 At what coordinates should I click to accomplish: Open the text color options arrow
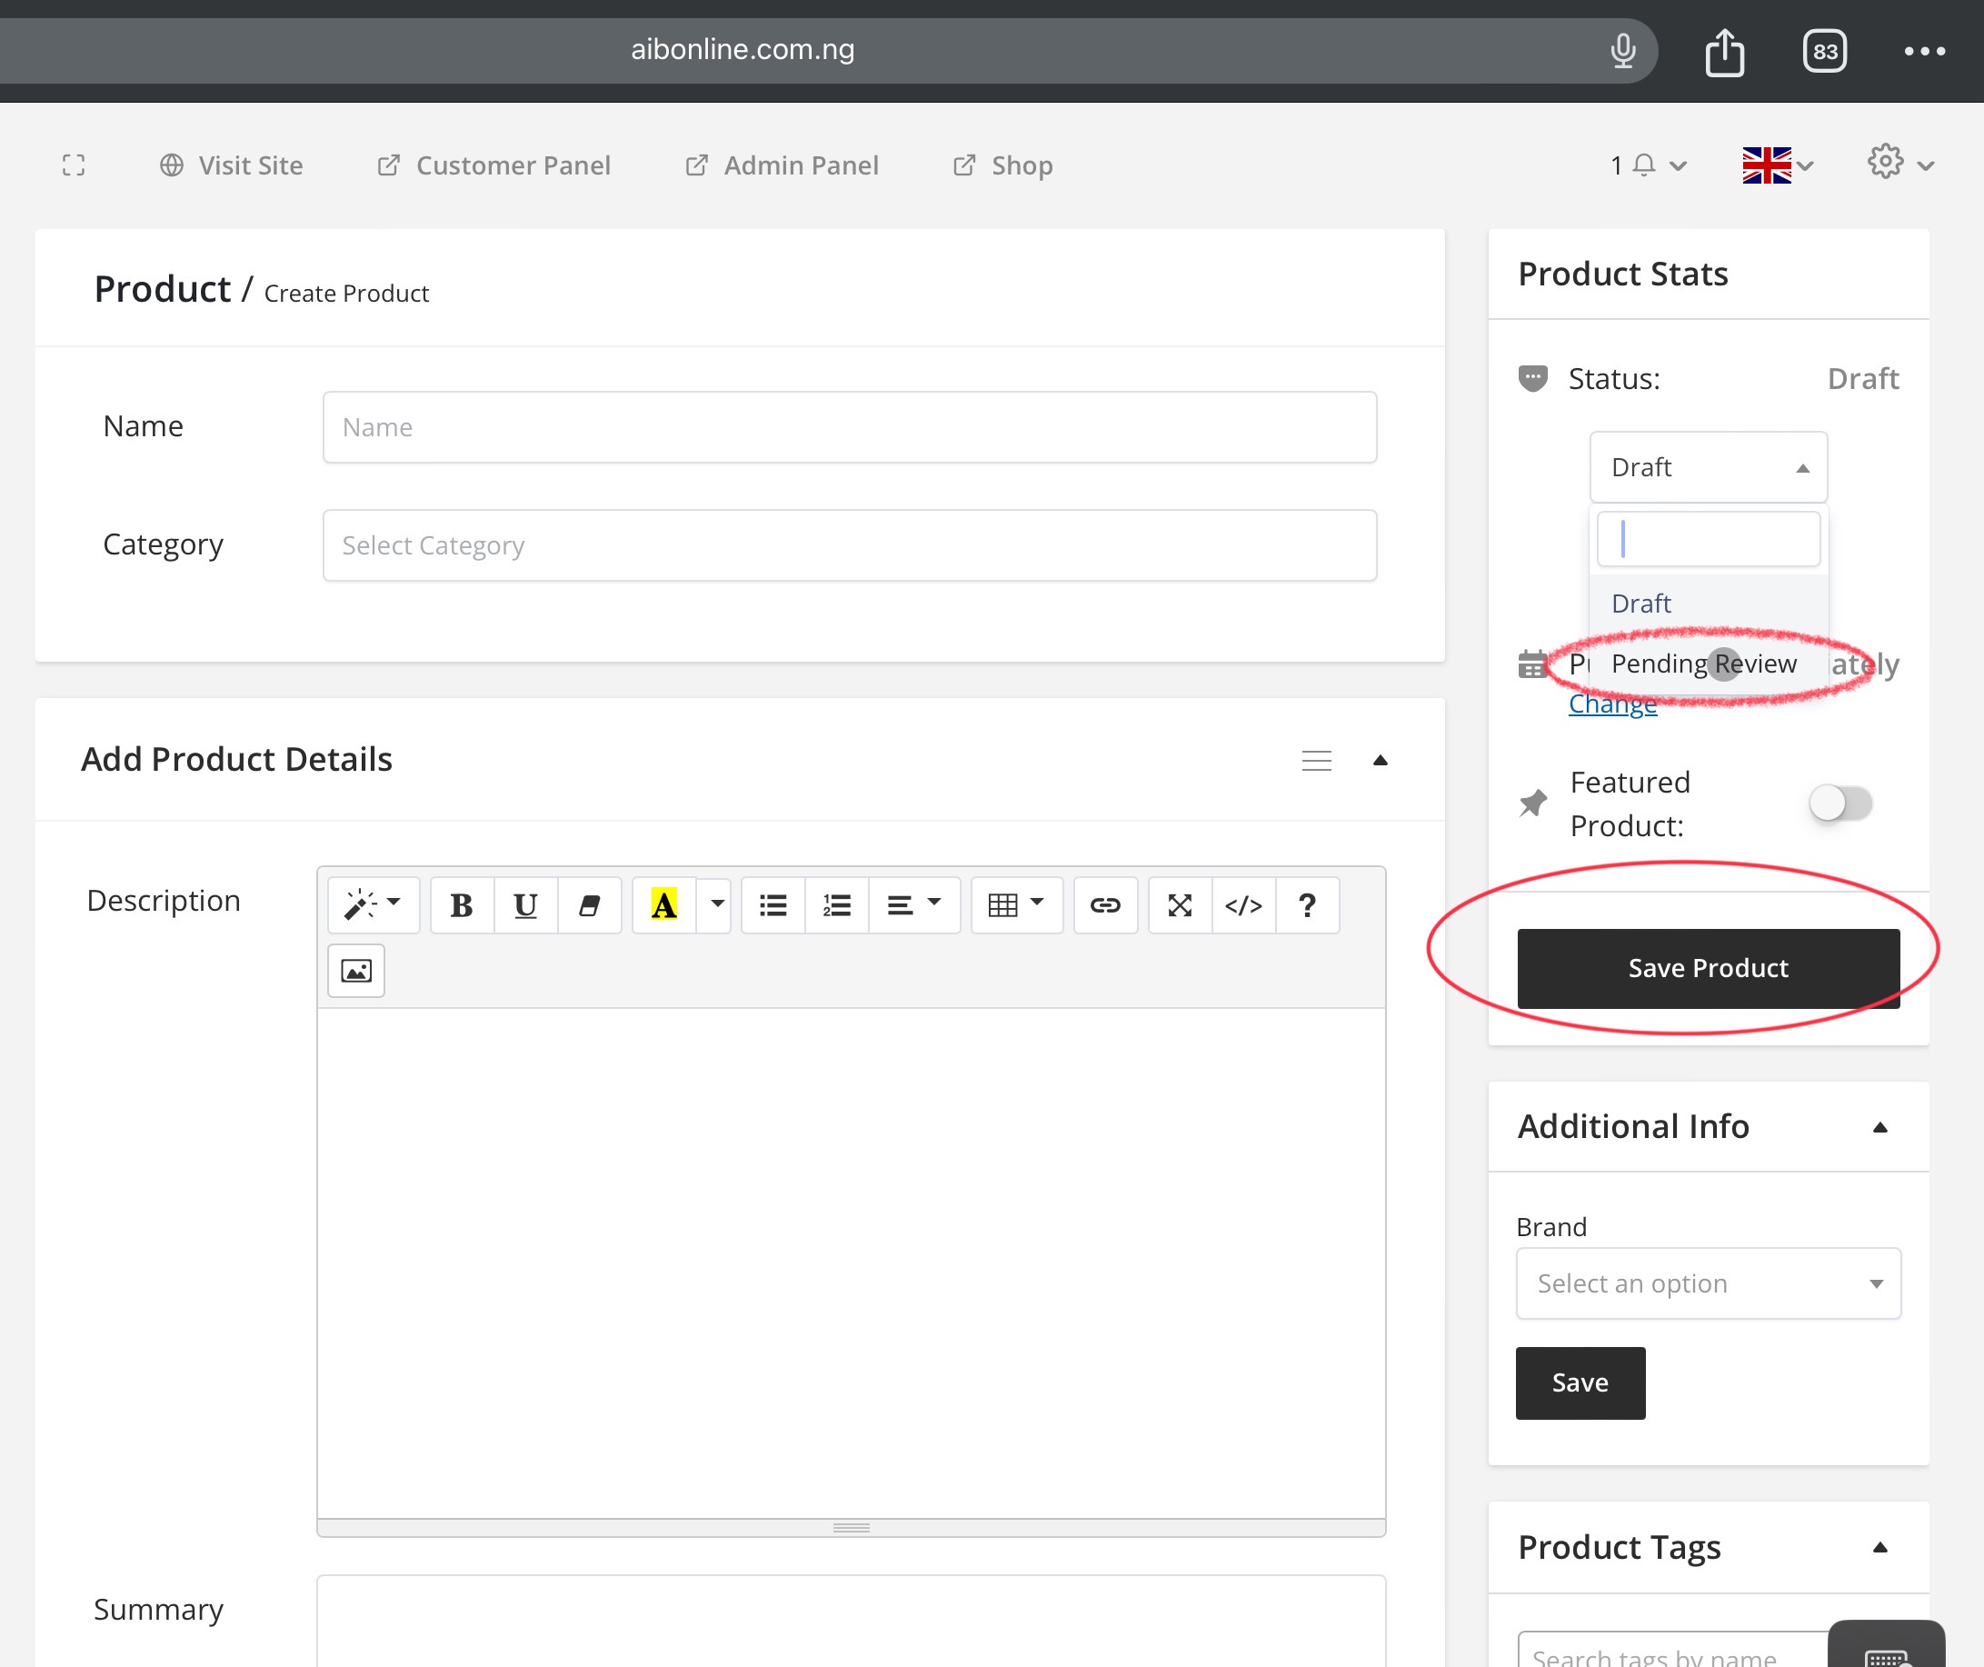716,905
